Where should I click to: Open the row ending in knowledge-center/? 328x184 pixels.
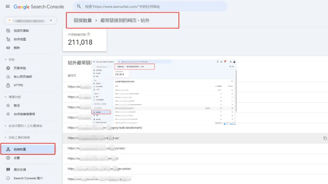click(x=195, y=169)
